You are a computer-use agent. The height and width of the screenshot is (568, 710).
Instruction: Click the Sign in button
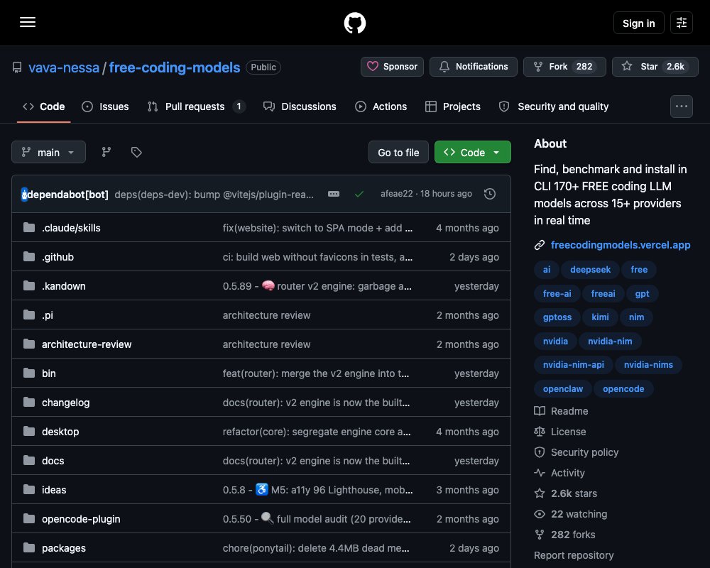point(638,23)
